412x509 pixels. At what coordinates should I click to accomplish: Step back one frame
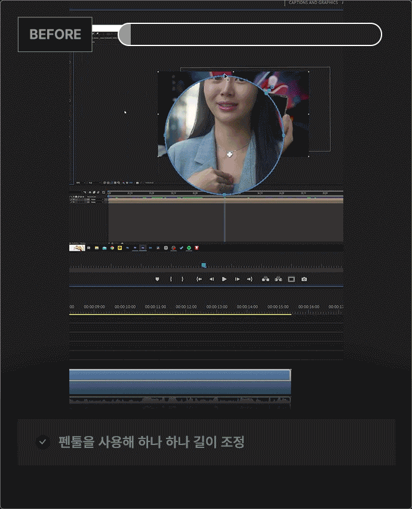(x=211, y=279)
